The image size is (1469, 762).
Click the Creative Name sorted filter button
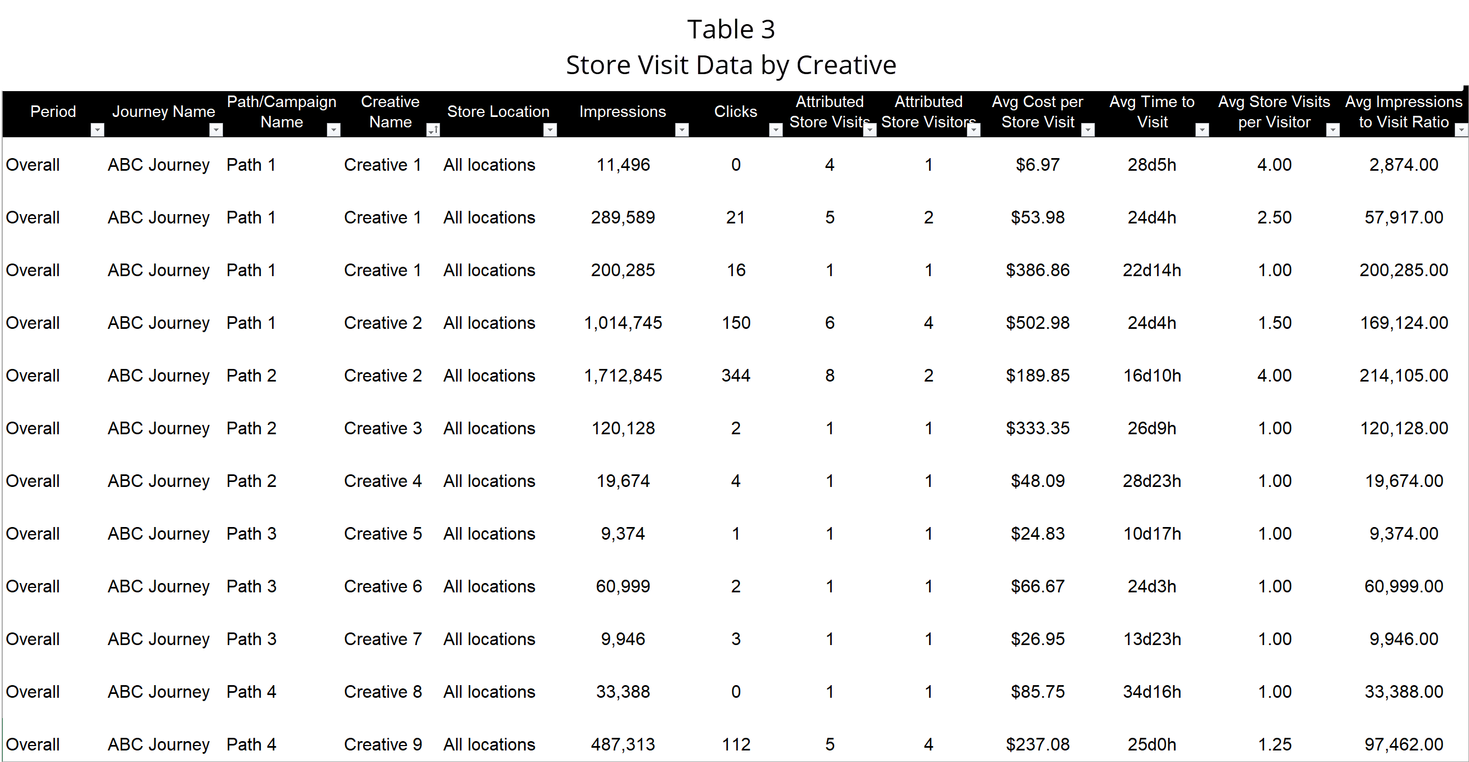433,130
